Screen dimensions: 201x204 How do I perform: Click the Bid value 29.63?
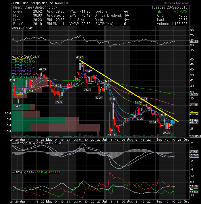60,20
